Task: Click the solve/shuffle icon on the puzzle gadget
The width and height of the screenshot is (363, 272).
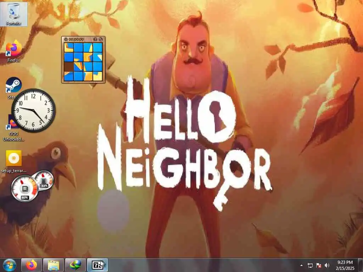Action: pyautogui.click(x=100, y=40)
